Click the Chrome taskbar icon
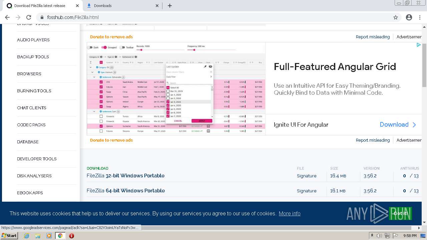The image size is (427, 240). point(60,236)
